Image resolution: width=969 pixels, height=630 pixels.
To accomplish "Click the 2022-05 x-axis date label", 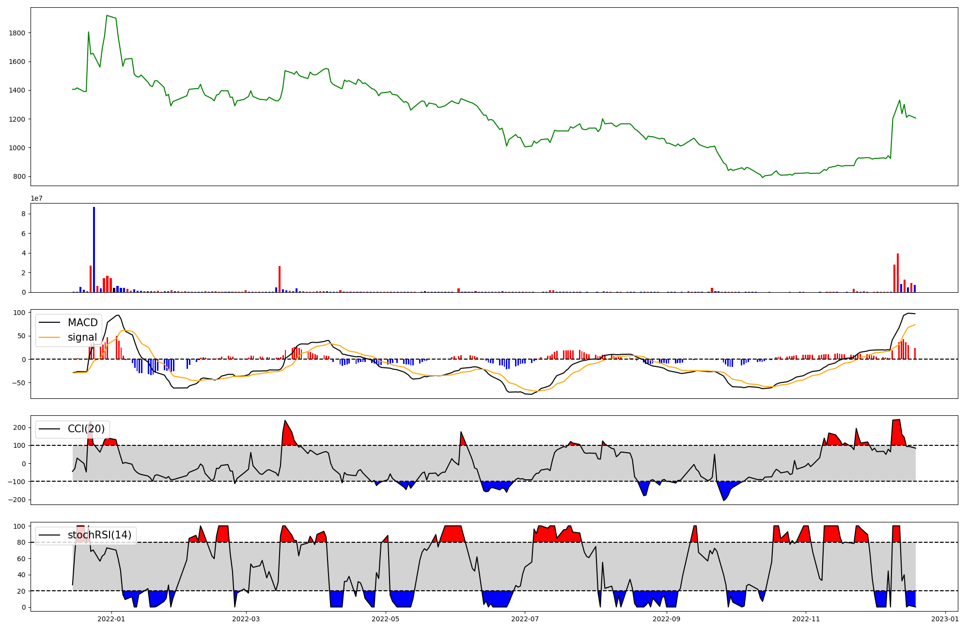I will [x=386, y=618].
